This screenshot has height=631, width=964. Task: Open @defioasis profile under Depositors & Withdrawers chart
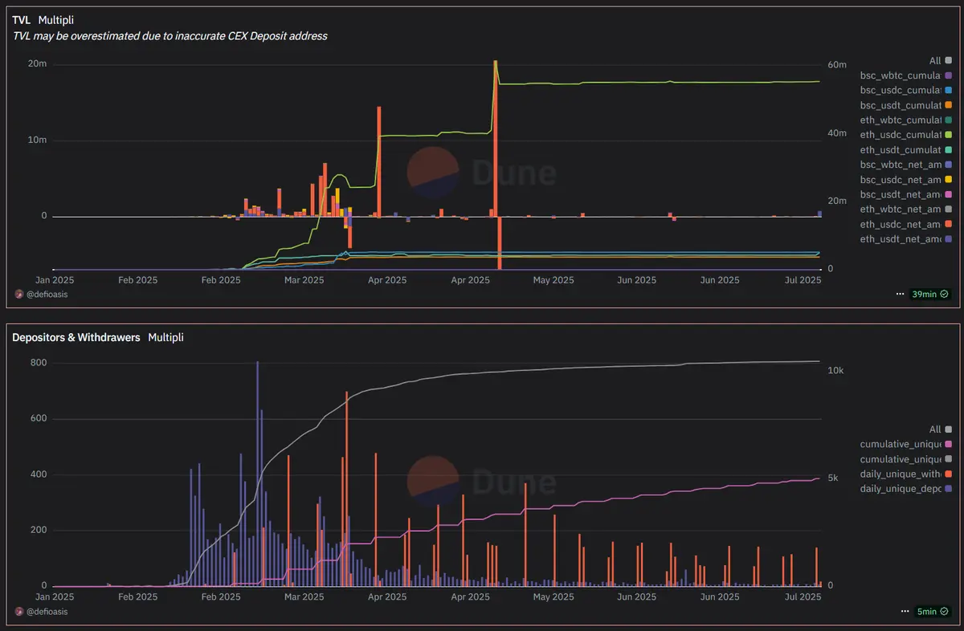[47, 612]
